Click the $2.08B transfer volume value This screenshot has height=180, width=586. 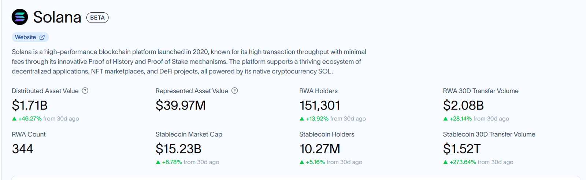coord(463,106)
